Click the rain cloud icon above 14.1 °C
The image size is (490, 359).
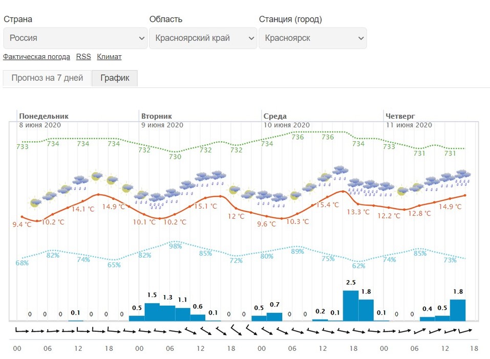coord(80,182)
